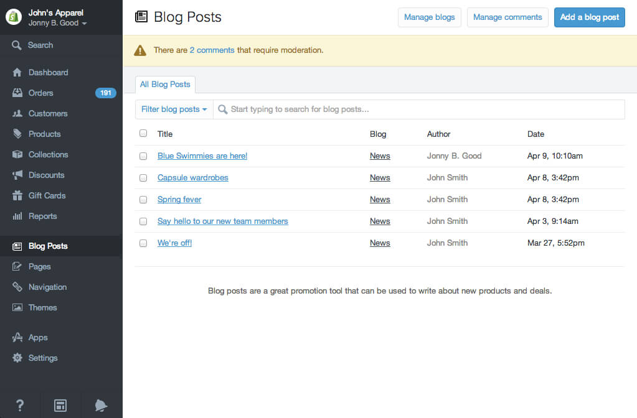Click the Manage comments button

point(507,17)
